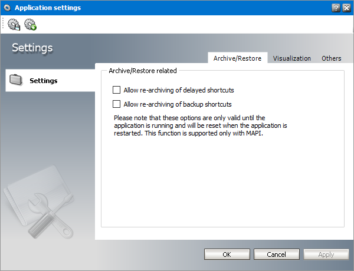Click the gear with disk toolbar icon
This screenshot has height=271, width=354.
tap(14, 24)
